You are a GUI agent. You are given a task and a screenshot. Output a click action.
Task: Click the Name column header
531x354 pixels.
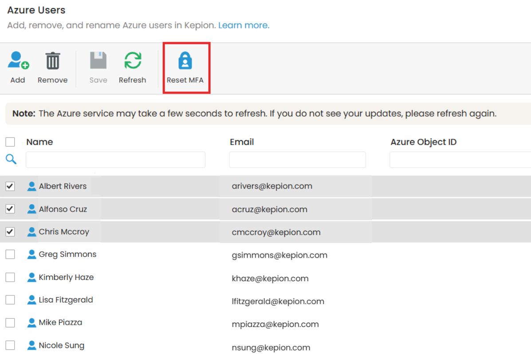pyautogui.click(x=39, y=142)
